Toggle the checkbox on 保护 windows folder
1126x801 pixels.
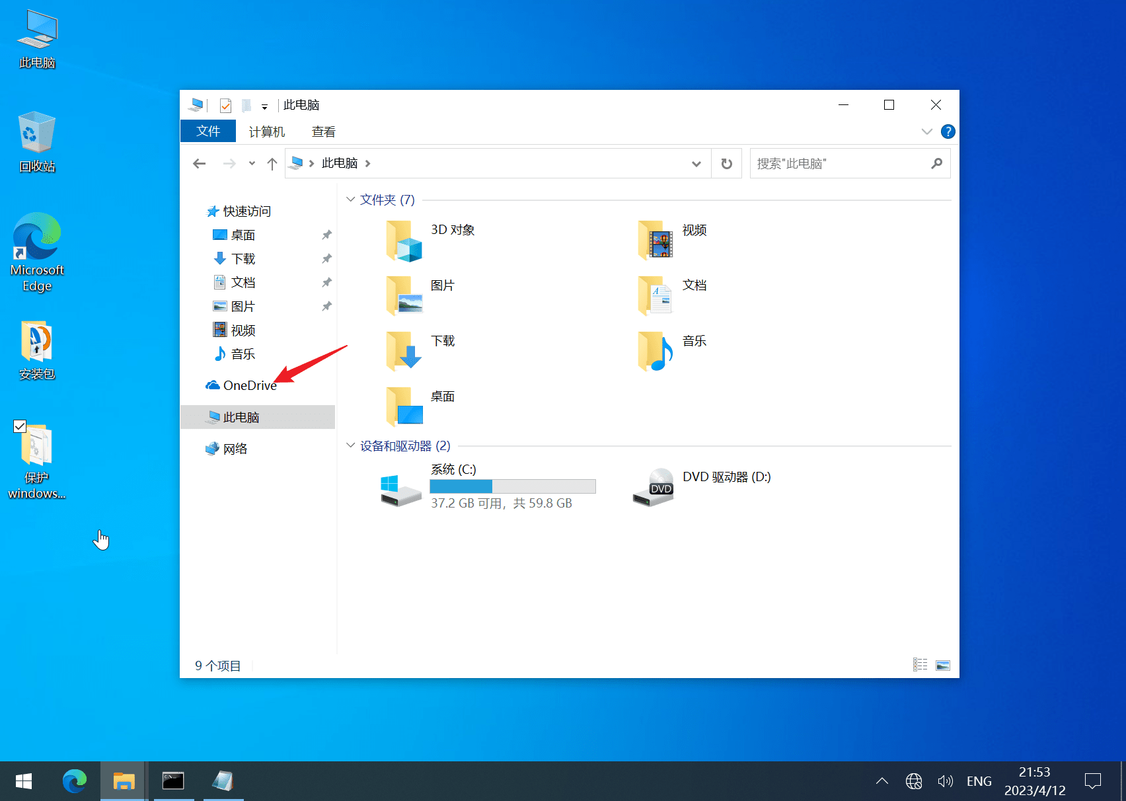click(x=20, y=426)
